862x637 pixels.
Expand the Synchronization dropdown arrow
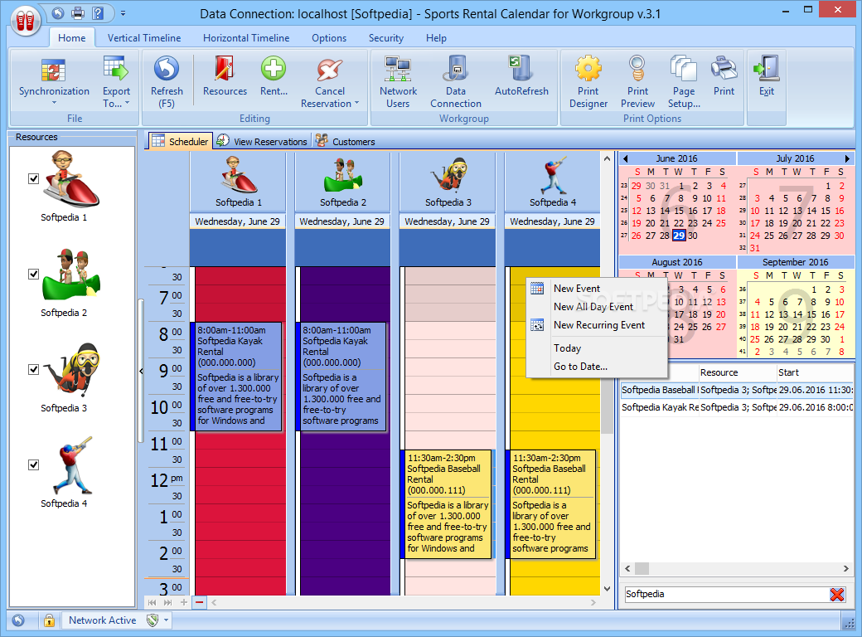pos(54,103)
